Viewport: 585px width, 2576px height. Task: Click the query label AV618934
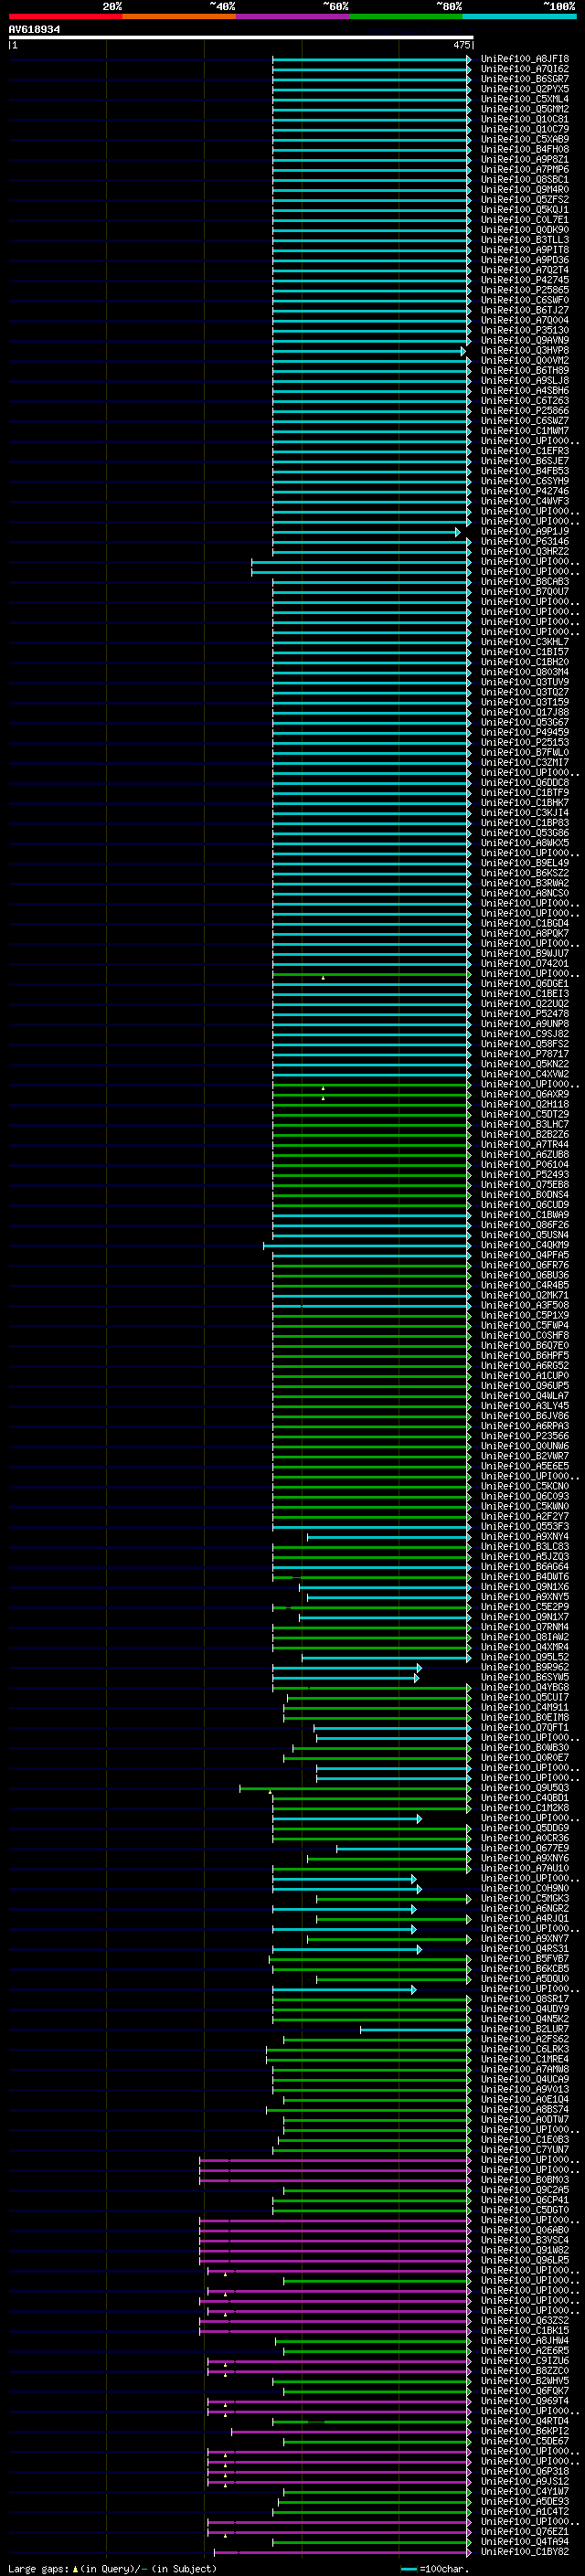[x=34, y=29]
